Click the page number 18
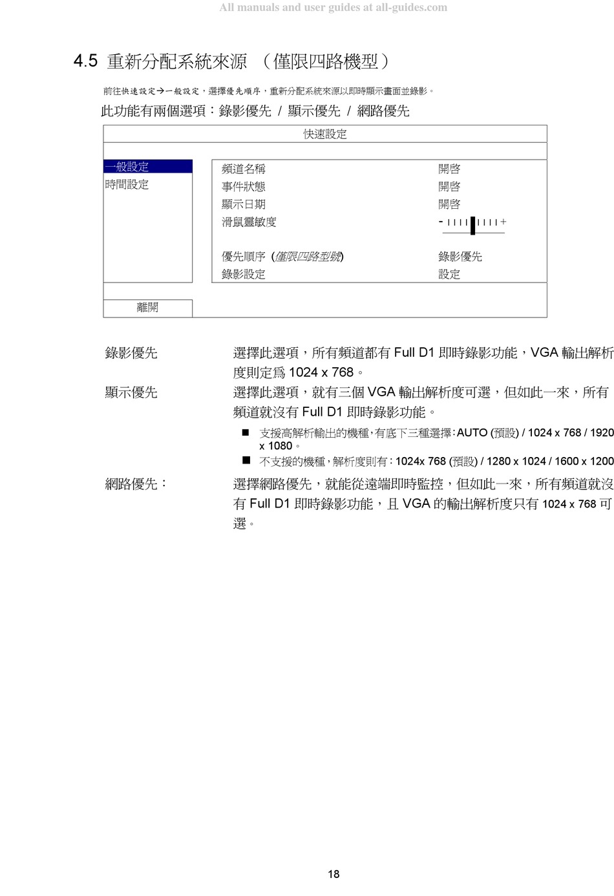Screen dimensions: 614x896 333,874
